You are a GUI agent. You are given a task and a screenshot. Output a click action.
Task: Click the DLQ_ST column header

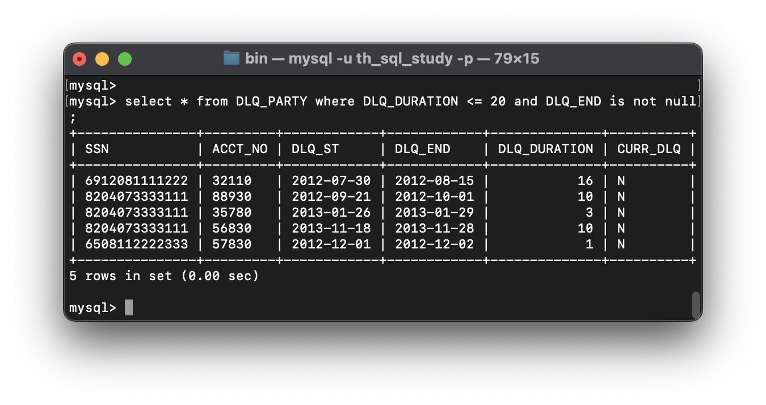(x=315, y=149)
